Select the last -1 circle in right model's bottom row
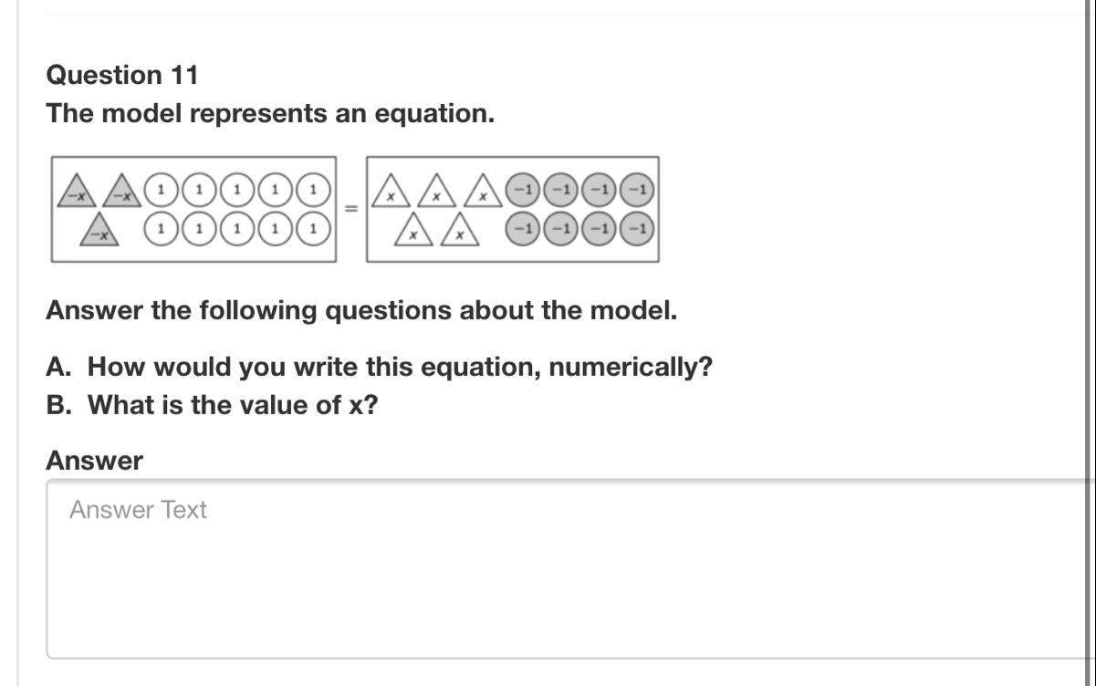Screen dimensions: 1096x686 click(637, 228)
